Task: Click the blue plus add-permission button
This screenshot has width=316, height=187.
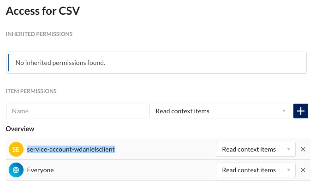Action: coord(301,111)
